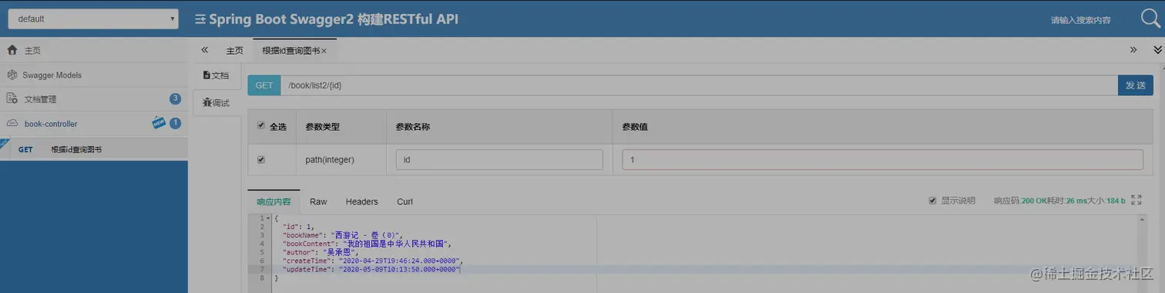
Task: Click the NEW badge on book-controller
Action: click(x=159, y=122)
